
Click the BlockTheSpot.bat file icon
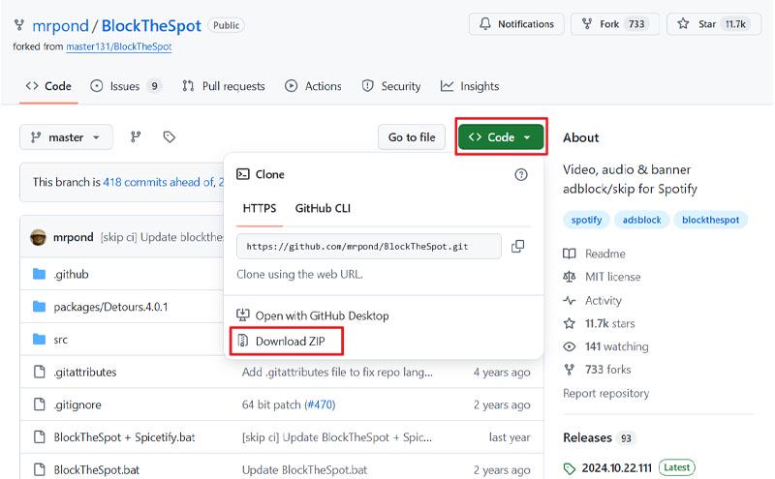pyautogui.click(x=39, y=469)
